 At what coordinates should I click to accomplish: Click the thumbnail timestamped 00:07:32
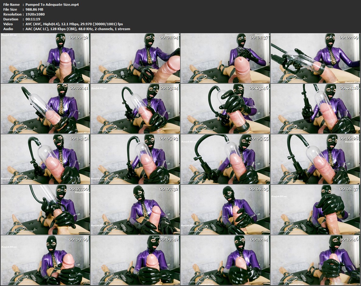(135, 210)
